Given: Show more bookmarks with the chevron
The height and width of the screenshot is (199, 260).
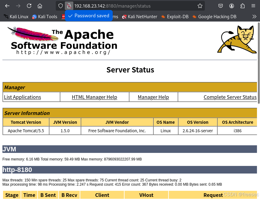Looking at the screenshot, I should point(254,17).
